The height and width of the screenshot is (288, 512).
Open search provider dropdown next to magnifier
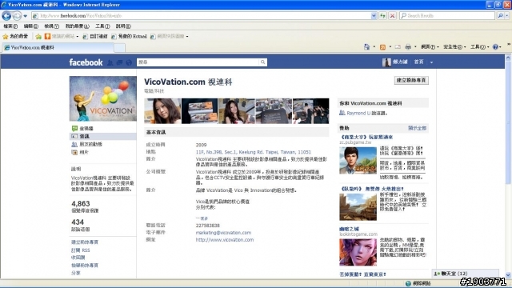coord(507,16)
